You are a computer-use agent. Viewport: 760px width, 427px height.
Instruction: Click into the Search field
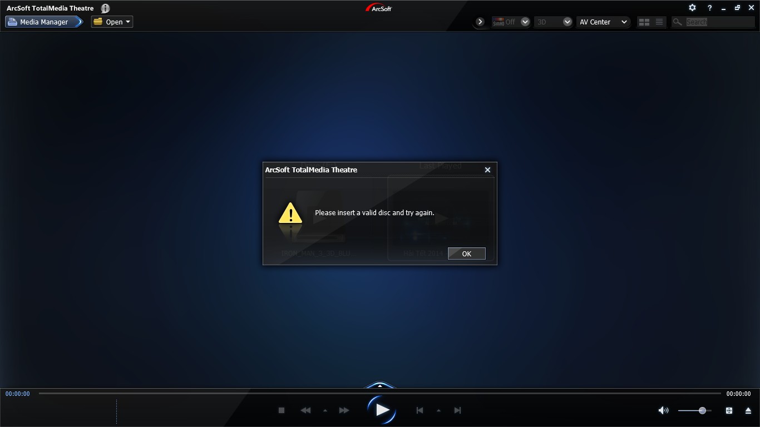pyautogui.click(x=719, y=22)
